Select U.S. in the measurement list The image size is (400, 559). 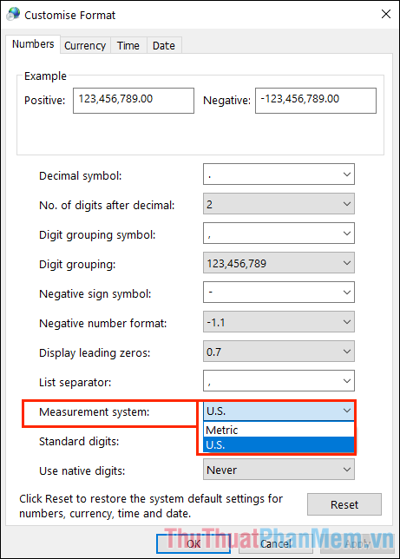pos(279,445)
